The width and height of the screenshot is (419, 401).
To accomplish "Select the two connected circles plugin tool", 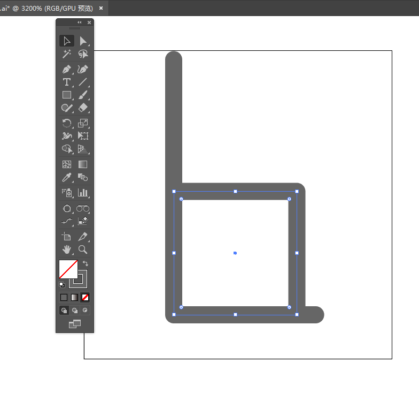I will click(83, 208).
